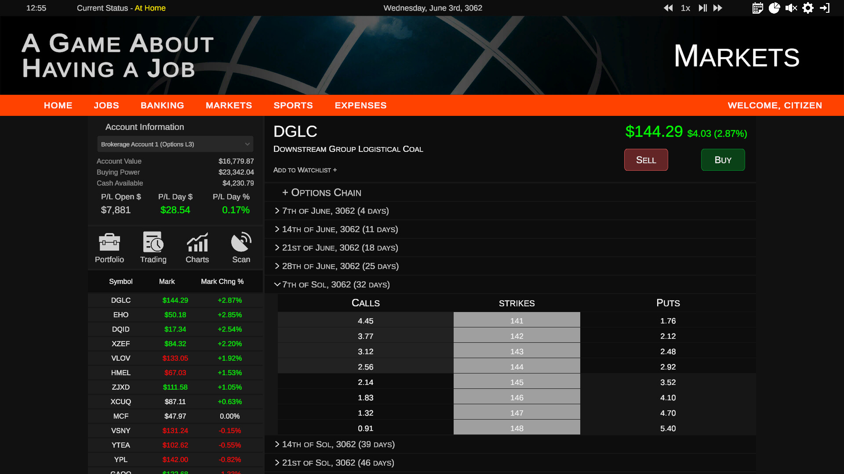The image size is (844, 474).
Task: Add DGLC to watchlist
Action: 305,170
